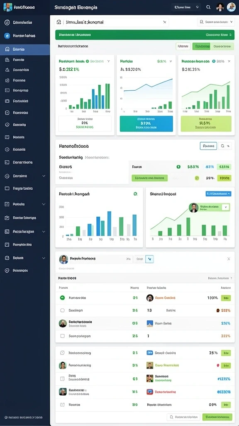
Task: Open the sidebar item with the solid blue circle icon
Action: point(25,36)
